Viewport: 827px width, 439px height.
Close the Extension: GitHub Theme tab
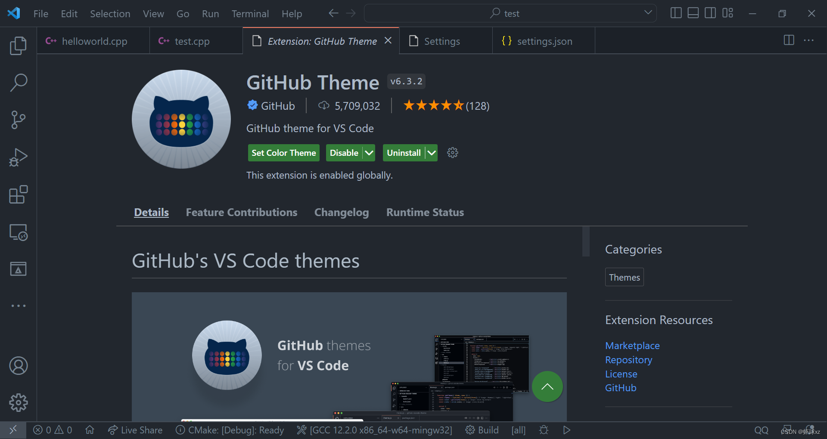pos(388,40)
